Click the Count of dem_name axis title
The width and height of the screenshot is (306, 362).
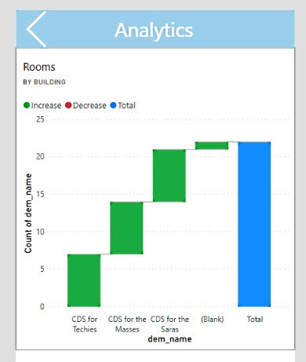tap(28, 214)
